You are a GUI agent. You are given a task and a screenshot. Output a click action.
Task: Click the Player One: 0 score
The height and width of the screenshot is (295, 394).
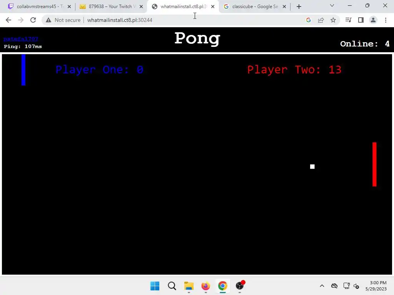point(99,70)
